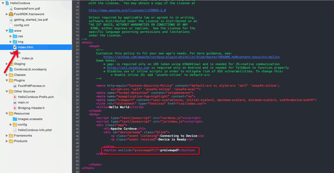Collapse the Plugins group
Viewport: 334px width, 173px height.
point(7,80)
